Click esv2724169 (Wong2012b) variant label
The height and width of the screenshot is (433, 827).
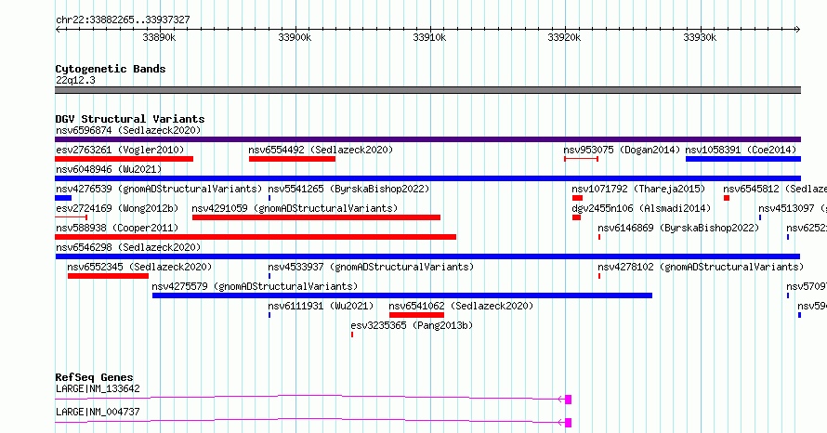117,208
